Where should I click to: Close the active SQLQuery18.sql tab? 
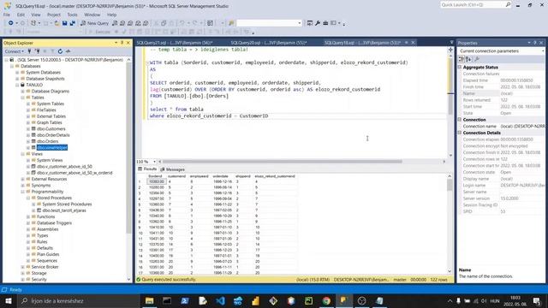[x=413, y=43]
